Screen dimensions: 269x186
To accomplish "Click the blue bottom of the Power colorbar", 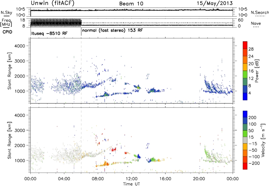I will coord(245,96).
